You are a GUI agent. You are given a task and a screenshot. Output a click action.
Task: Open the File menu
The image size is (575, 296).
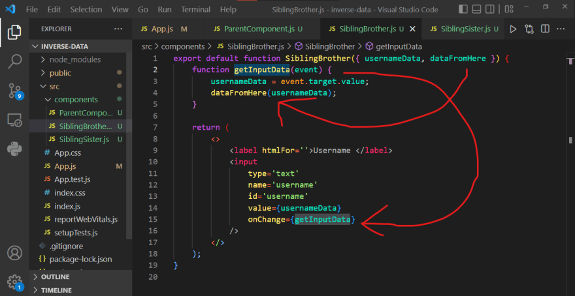tap(32, 10)
